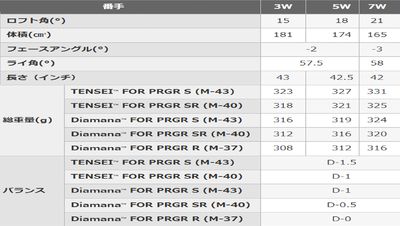Select the 3W column header

click(283, 7)
